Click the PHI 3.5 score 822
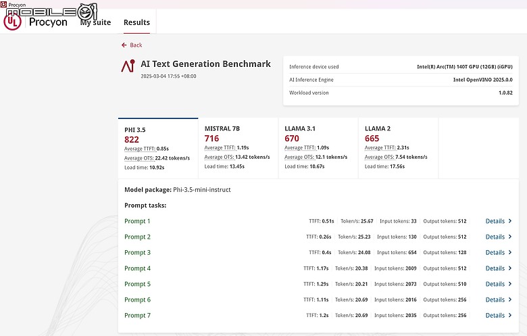Viewport: 527px width, 336px height. [x=132, y=139]
